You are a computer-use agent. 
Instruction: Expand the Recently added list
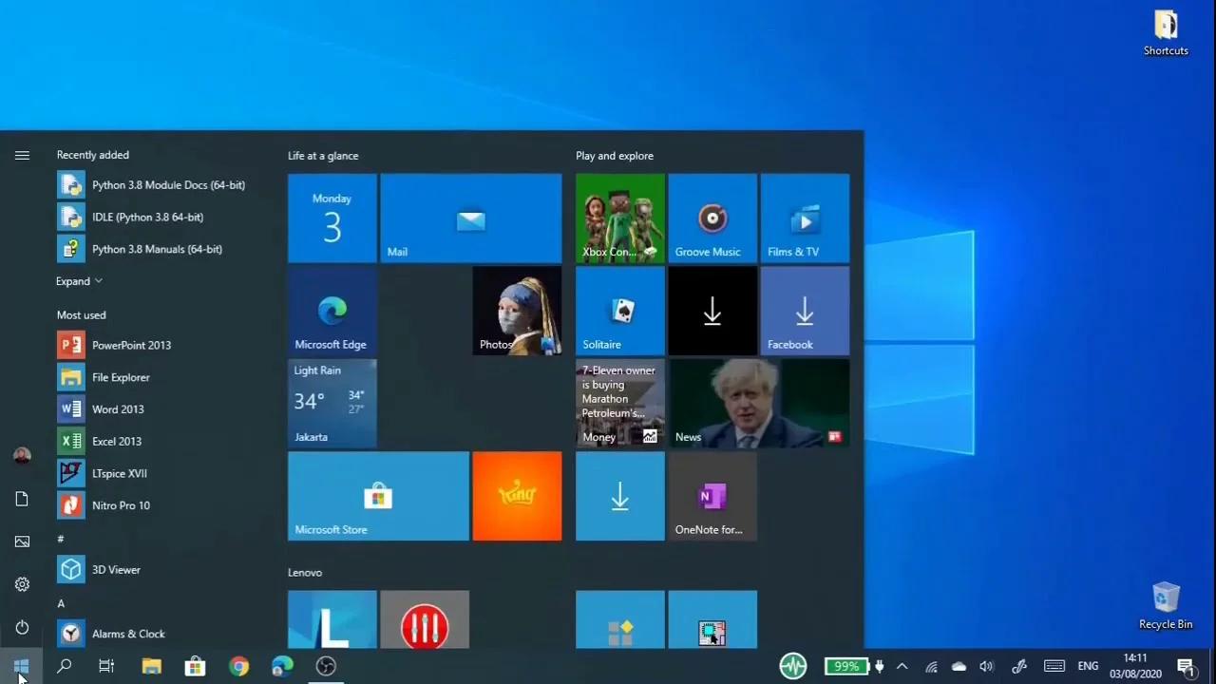coord(79,281)
